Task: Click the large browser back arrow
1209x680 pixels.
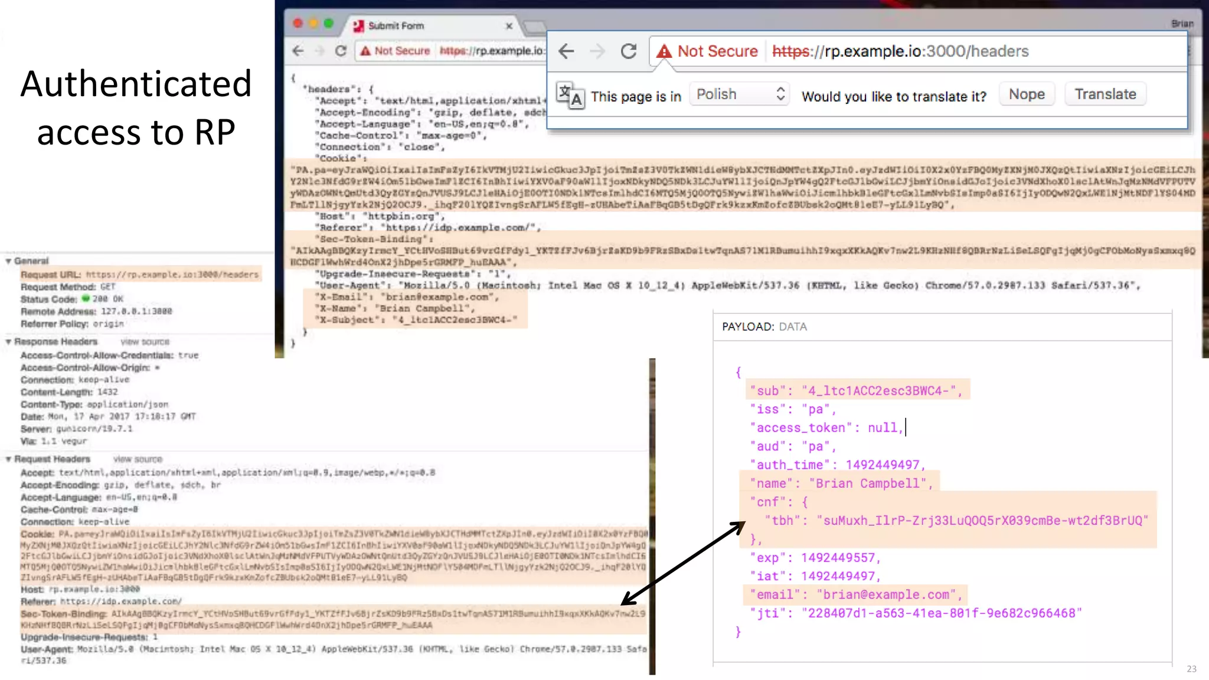Action: pos(566,51)
